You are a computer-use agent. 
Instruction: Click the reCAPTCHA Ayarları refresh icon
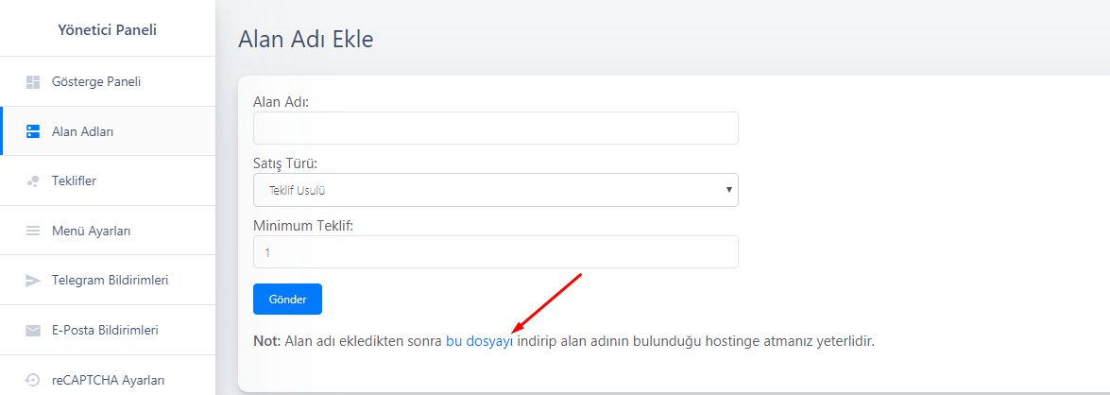[32, 380]
